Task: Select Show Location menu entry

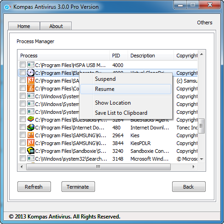Action: [x=126, y=103]
